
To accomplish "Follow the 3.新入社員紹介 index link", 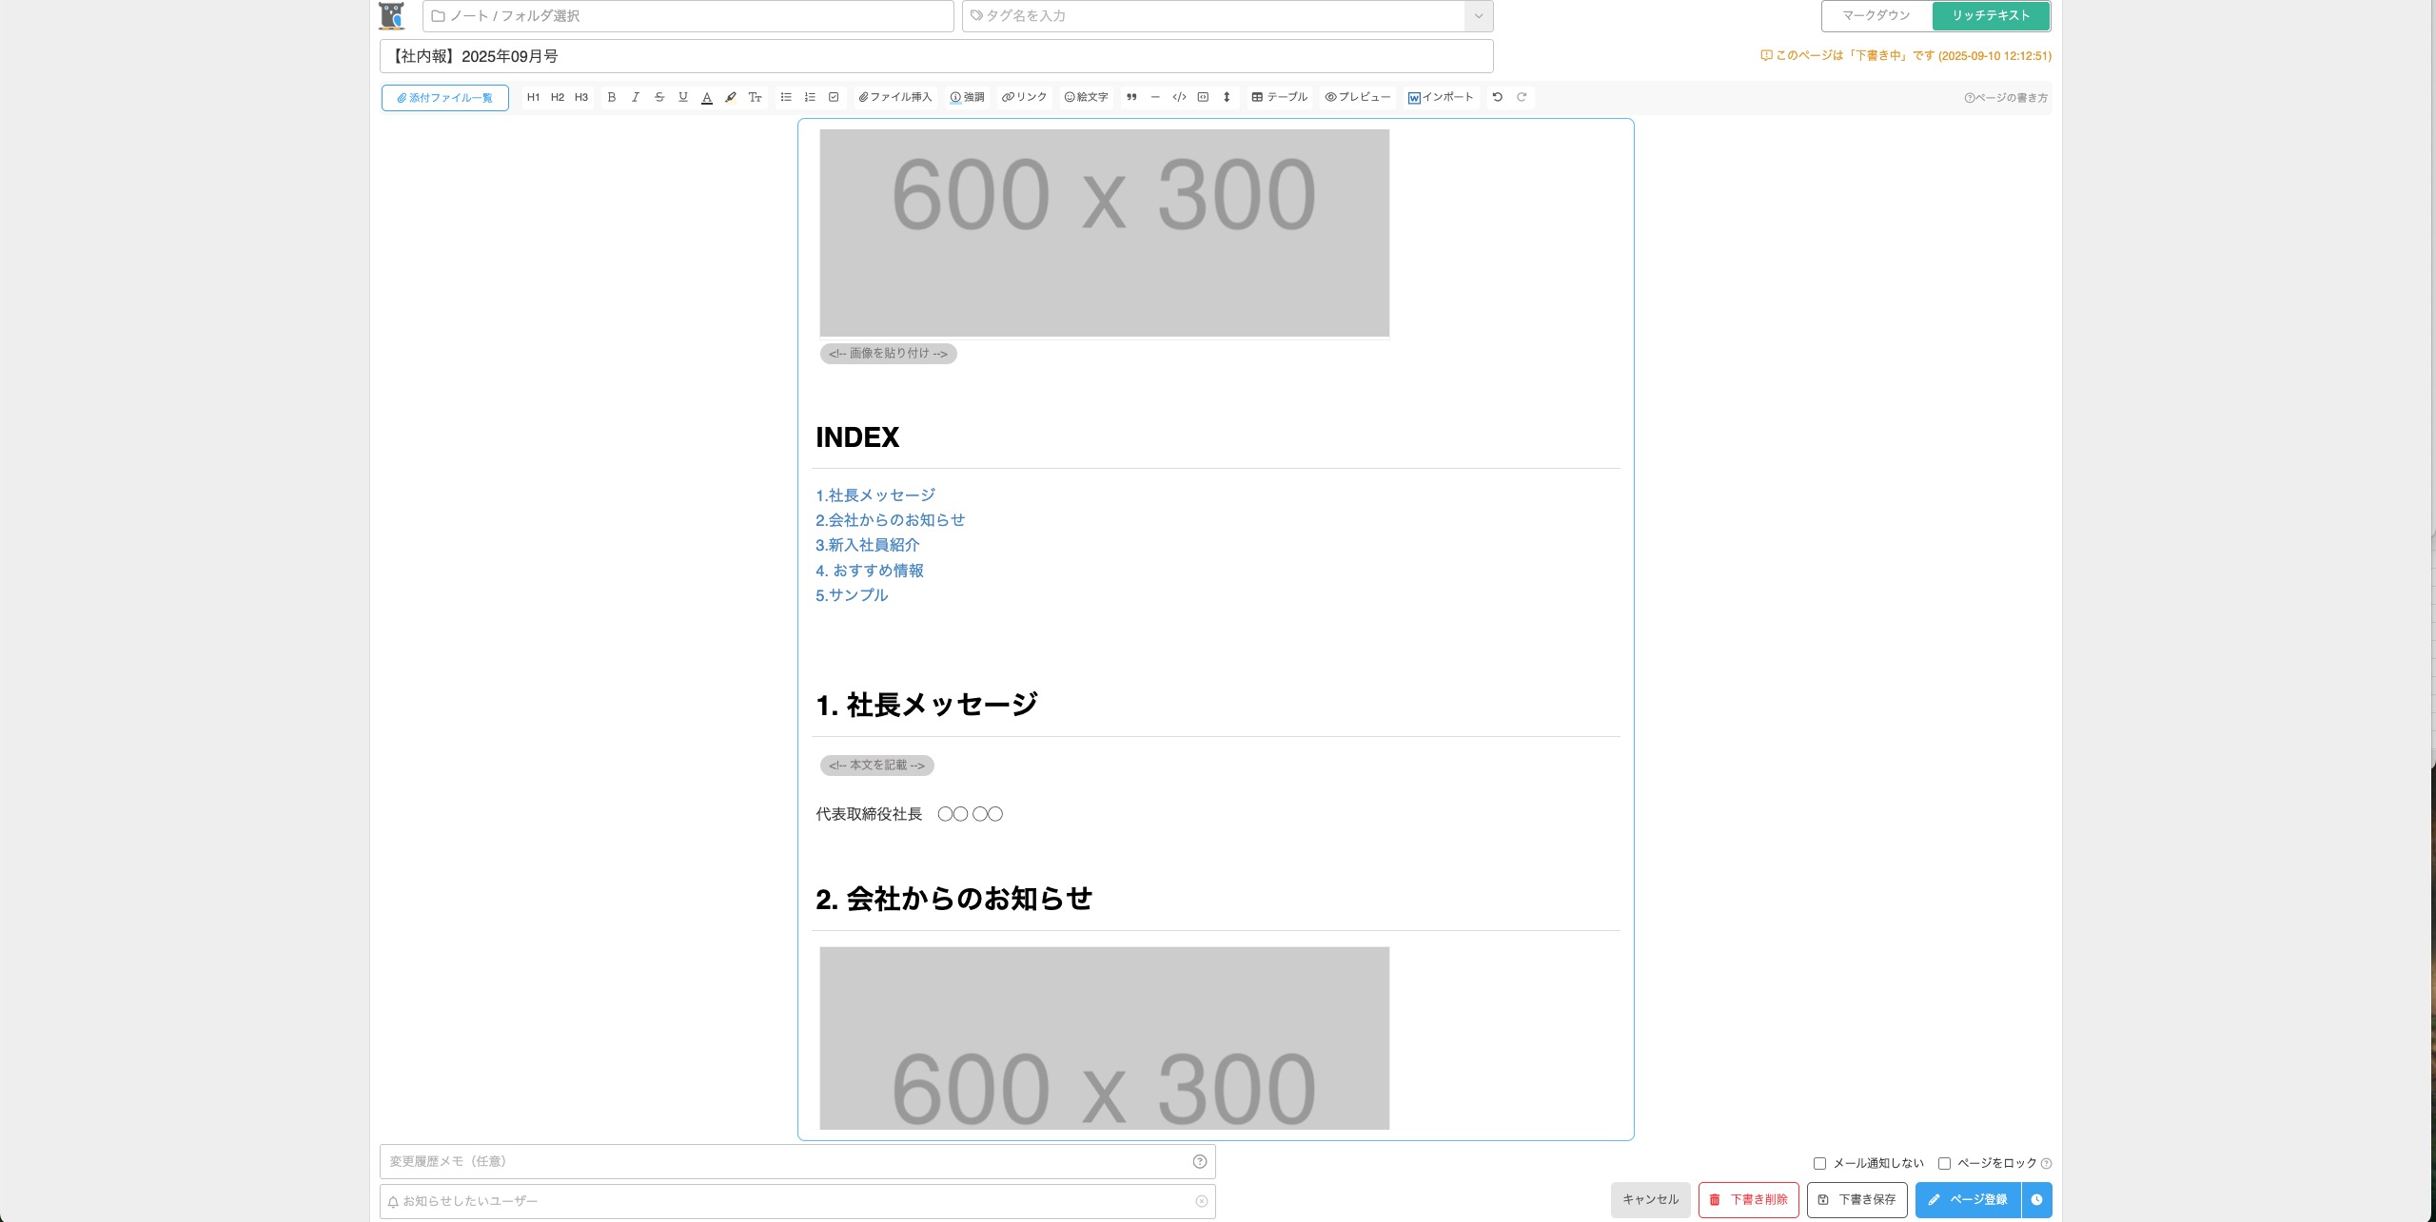I will (x=867, y=545).
